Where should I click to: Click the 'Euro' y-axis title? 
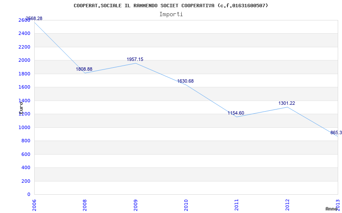pyautogui.click(x=21, y=106)
